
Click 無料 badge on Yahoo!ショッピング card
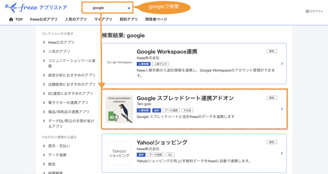pyautogui.click(x=272, y=142)
